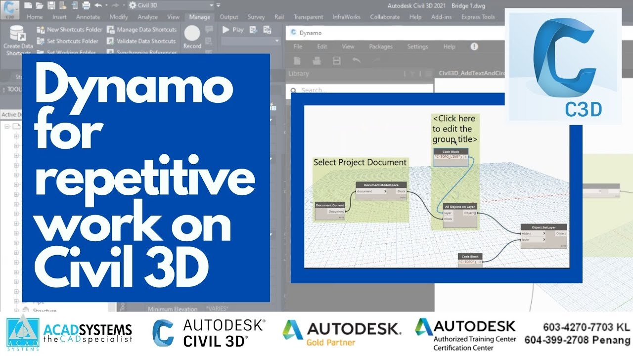Open the undo history dropdown arrow
The width and height of the screenshot is (633, 356).
106,5
